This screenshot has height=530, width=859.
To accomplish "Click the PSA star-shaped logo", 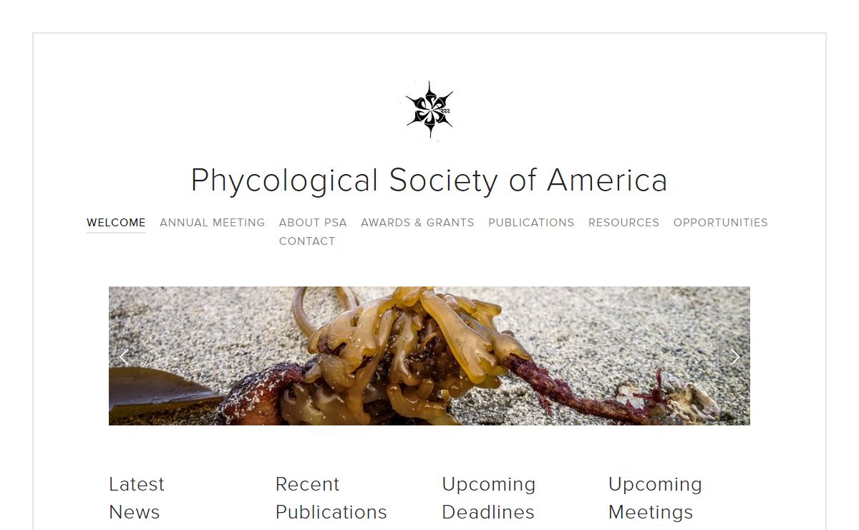I will point(429,110).
